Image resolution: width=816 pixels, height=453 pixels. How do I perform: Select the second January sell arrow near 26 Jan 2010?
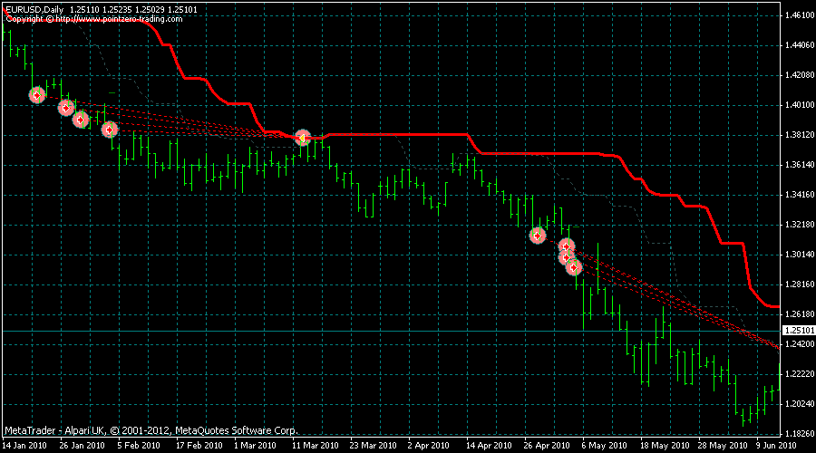tap(65, 108)
